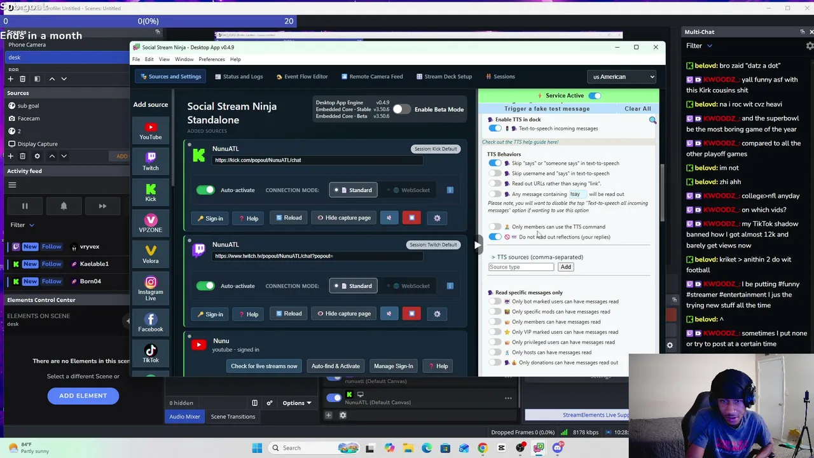
Task: Open Session: Kick Default selector
Action: tap(436, 149)
